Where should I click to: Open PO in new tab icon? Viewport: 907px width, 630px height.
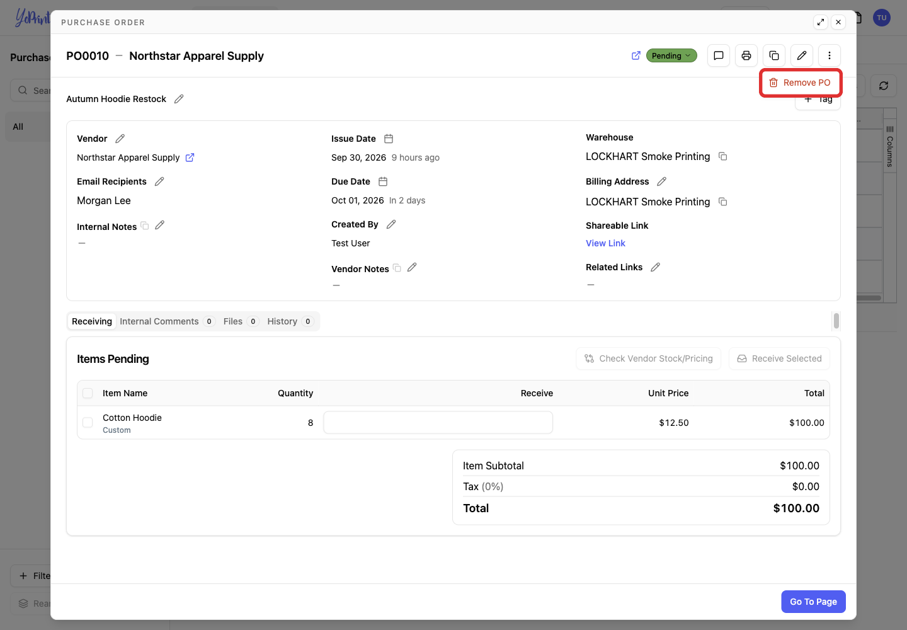coord(636,55)
